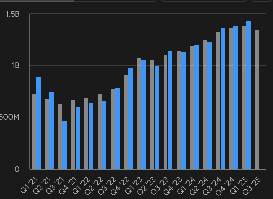Click the "Q2 '24" axis label
This screenshot has width=273, height=199.
coord(199,186)
